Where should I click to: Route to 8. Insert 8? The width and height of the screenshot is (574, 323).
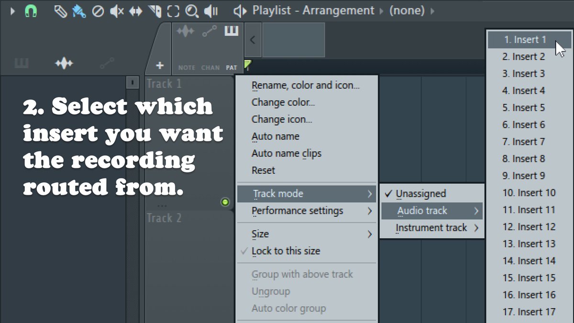[x=524, y=159]
